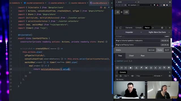This screenshot has height=101, width=181.
Task: Toggle device toolbar in DevTools
Action: pos(120,28)
